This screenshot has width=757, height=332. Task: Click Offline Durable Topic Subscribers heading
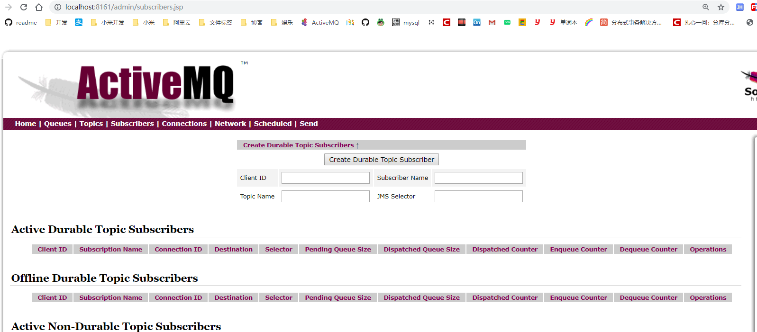click(105, 278)
